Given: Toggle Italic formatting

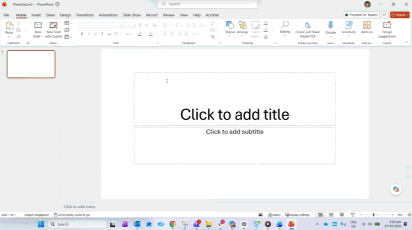Looking at the screenshot, I should tap(89, 34).
